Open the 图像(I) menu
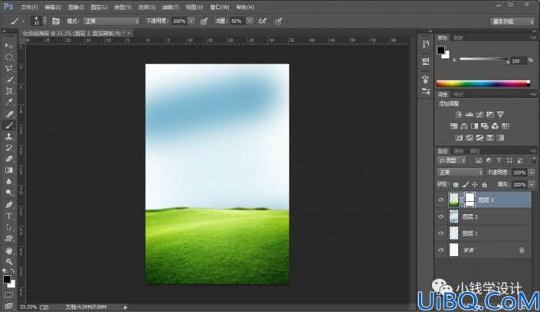The image size is (540, 312). (x=76, y=7)
